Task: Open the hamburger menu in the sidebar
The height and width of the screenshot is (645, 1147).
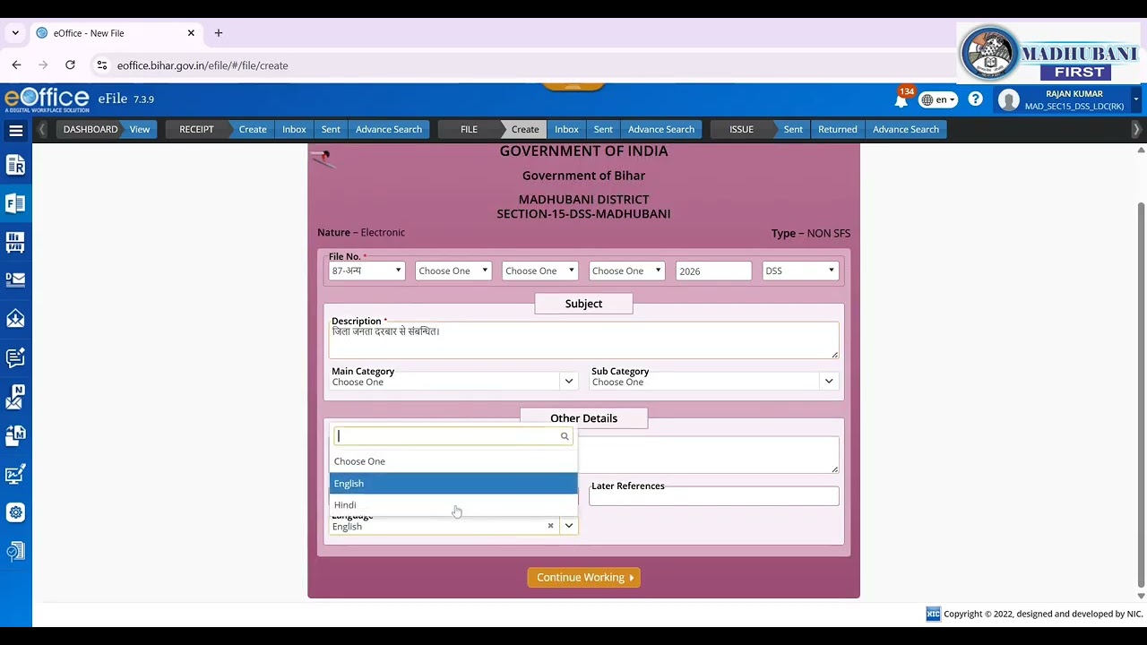Action: [15, 131]
